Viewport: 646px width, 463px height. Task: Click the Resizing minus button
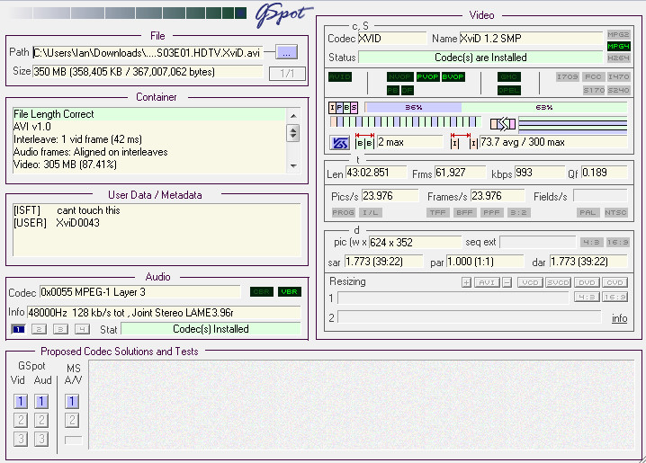(507, 282)
